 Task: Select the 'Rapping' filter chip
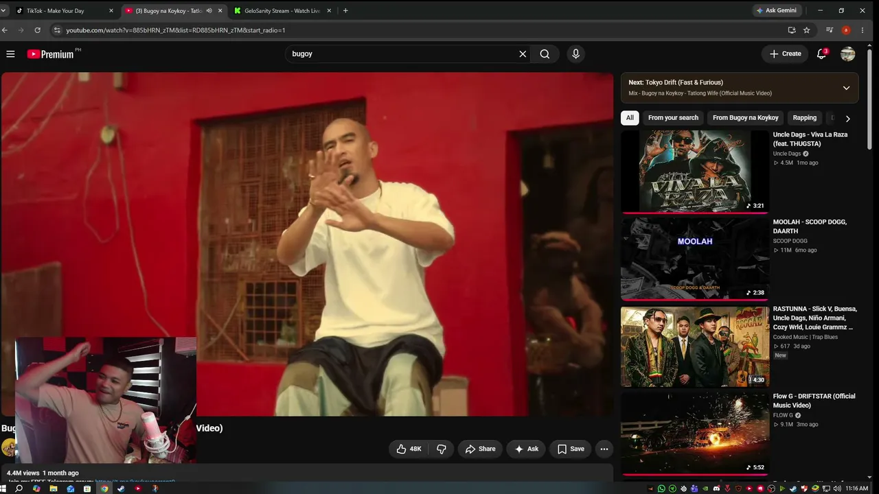[x=805, y=117]
